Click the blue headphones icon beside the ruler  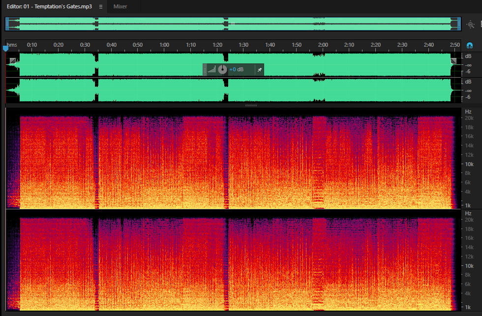(469, 45)
